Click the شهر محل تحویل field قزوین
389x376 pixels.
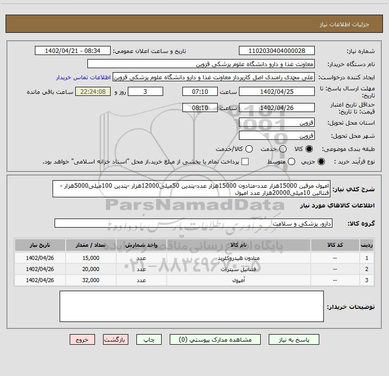coord(277,136)
